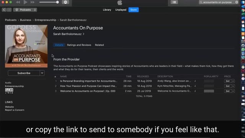Sort episodes by the RELEASED column

coord(143,77)
